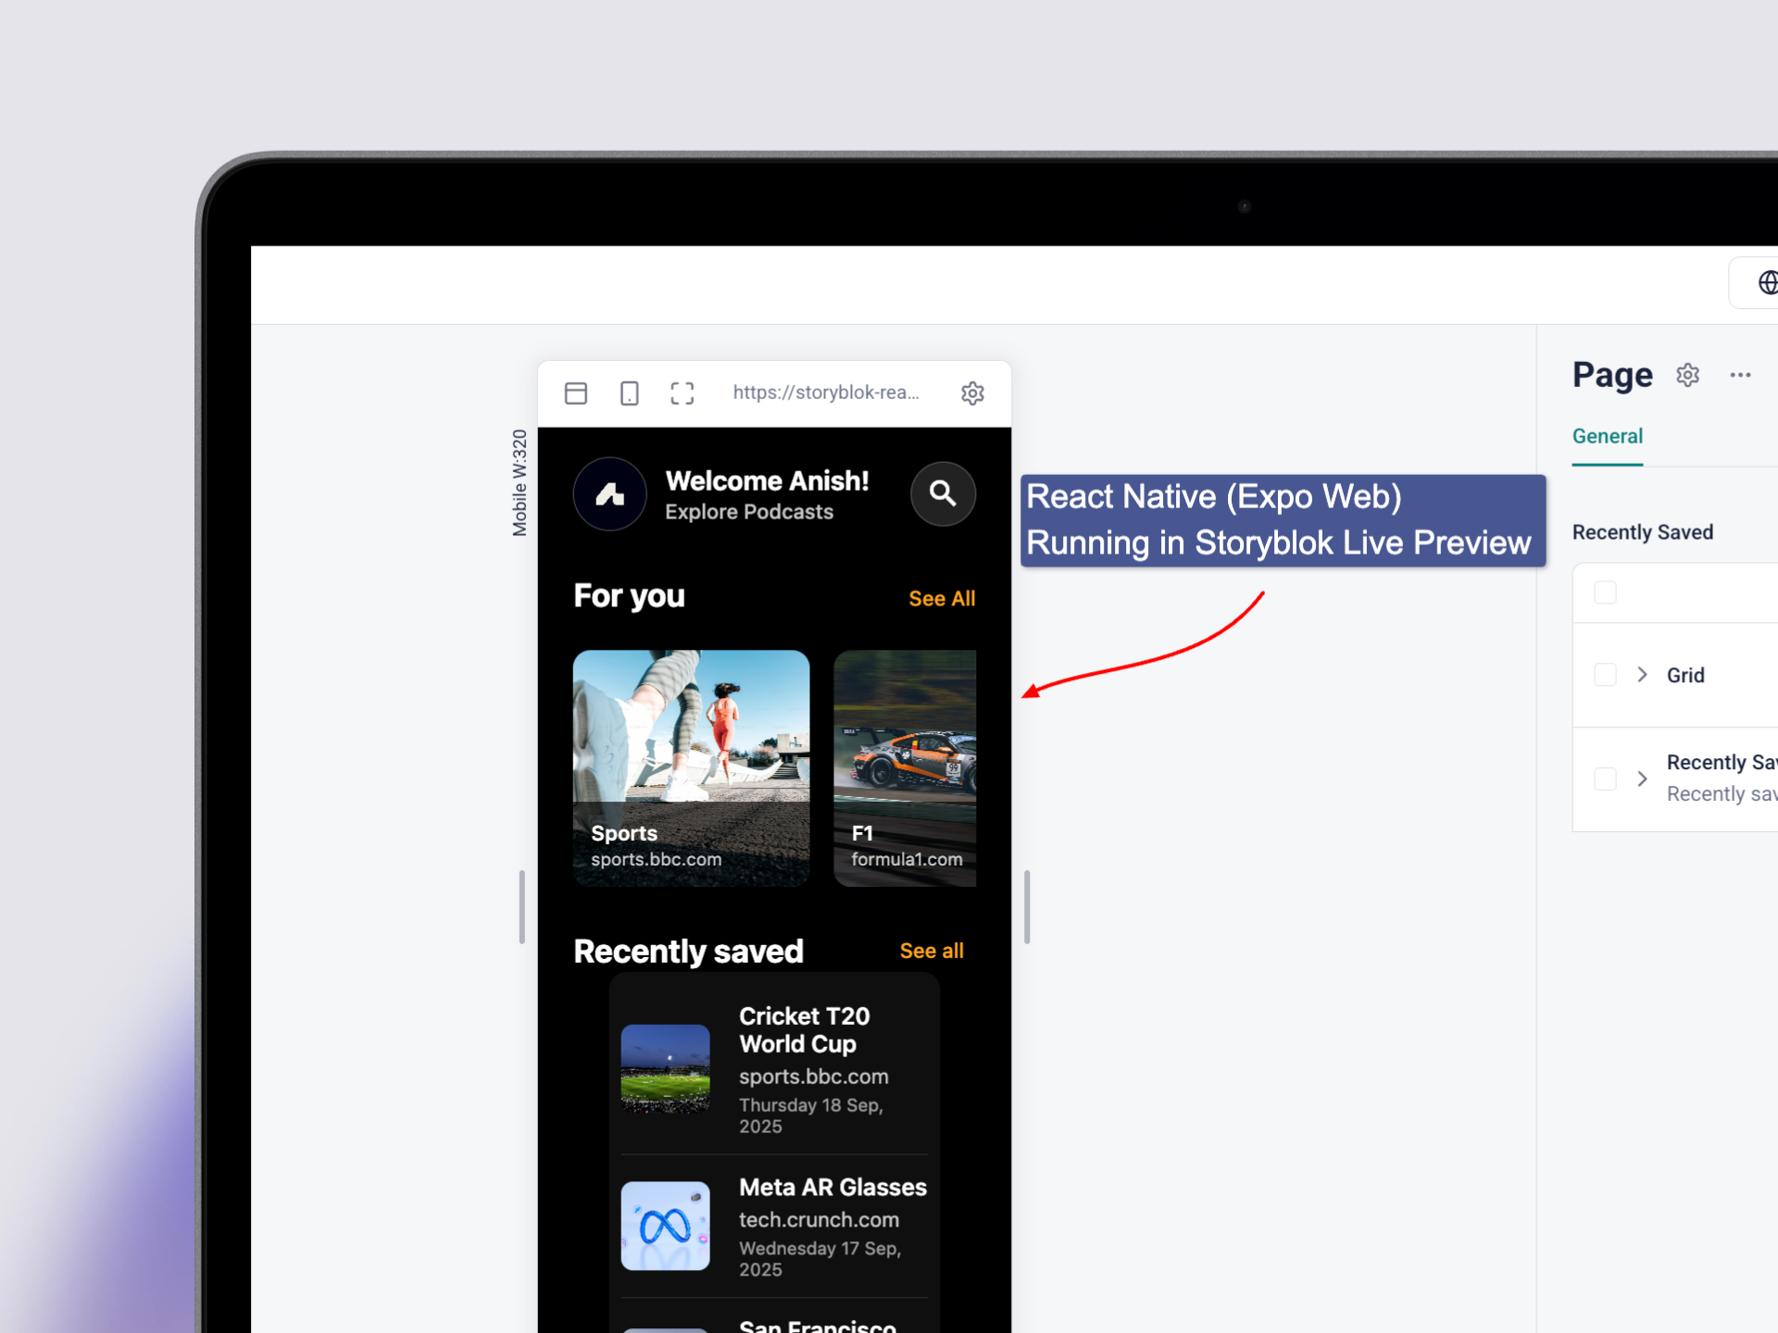Expand the Grid block chevron

coord(1642,675)
